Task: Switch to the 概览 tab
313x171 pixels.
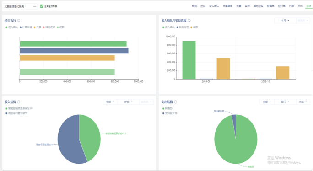Action: tap(194, 6)
